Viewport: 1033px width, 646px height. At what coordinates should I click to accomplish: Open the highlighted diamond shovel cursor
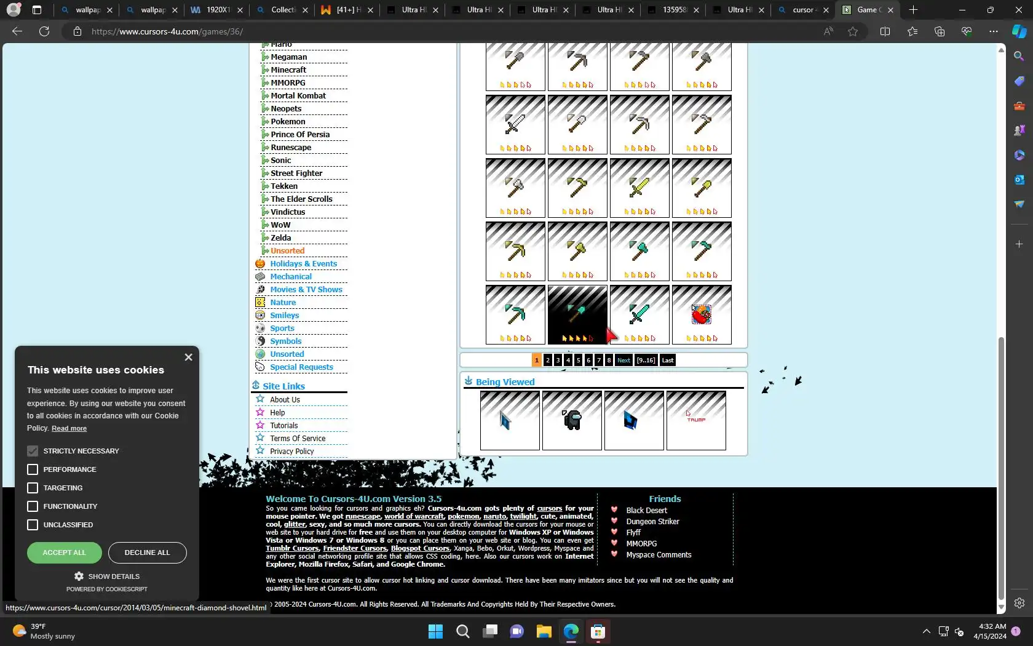click(x=577, y=314)
